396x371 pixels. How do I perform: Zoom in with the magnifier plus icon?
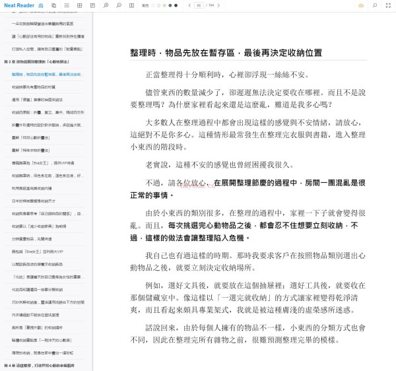pos(106,5)
